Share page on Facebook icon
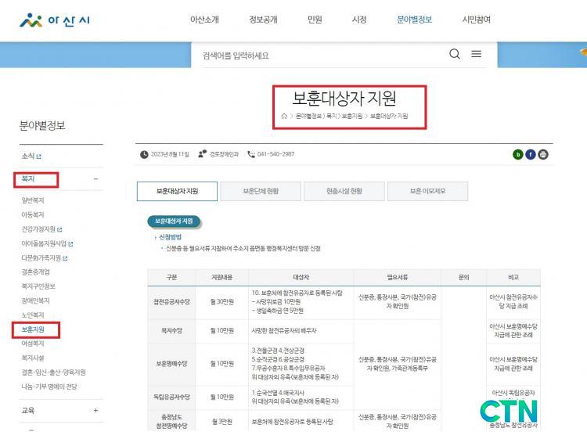This screenshot has height=439, width=587. click(530, 154)
